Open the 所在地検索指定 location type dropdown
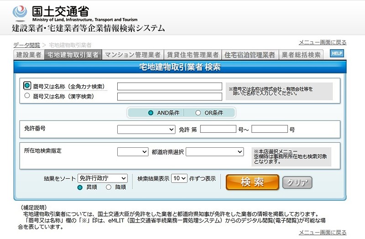Image resolution: width=365 pixels, height=239 pixels. tap(132, 151)
